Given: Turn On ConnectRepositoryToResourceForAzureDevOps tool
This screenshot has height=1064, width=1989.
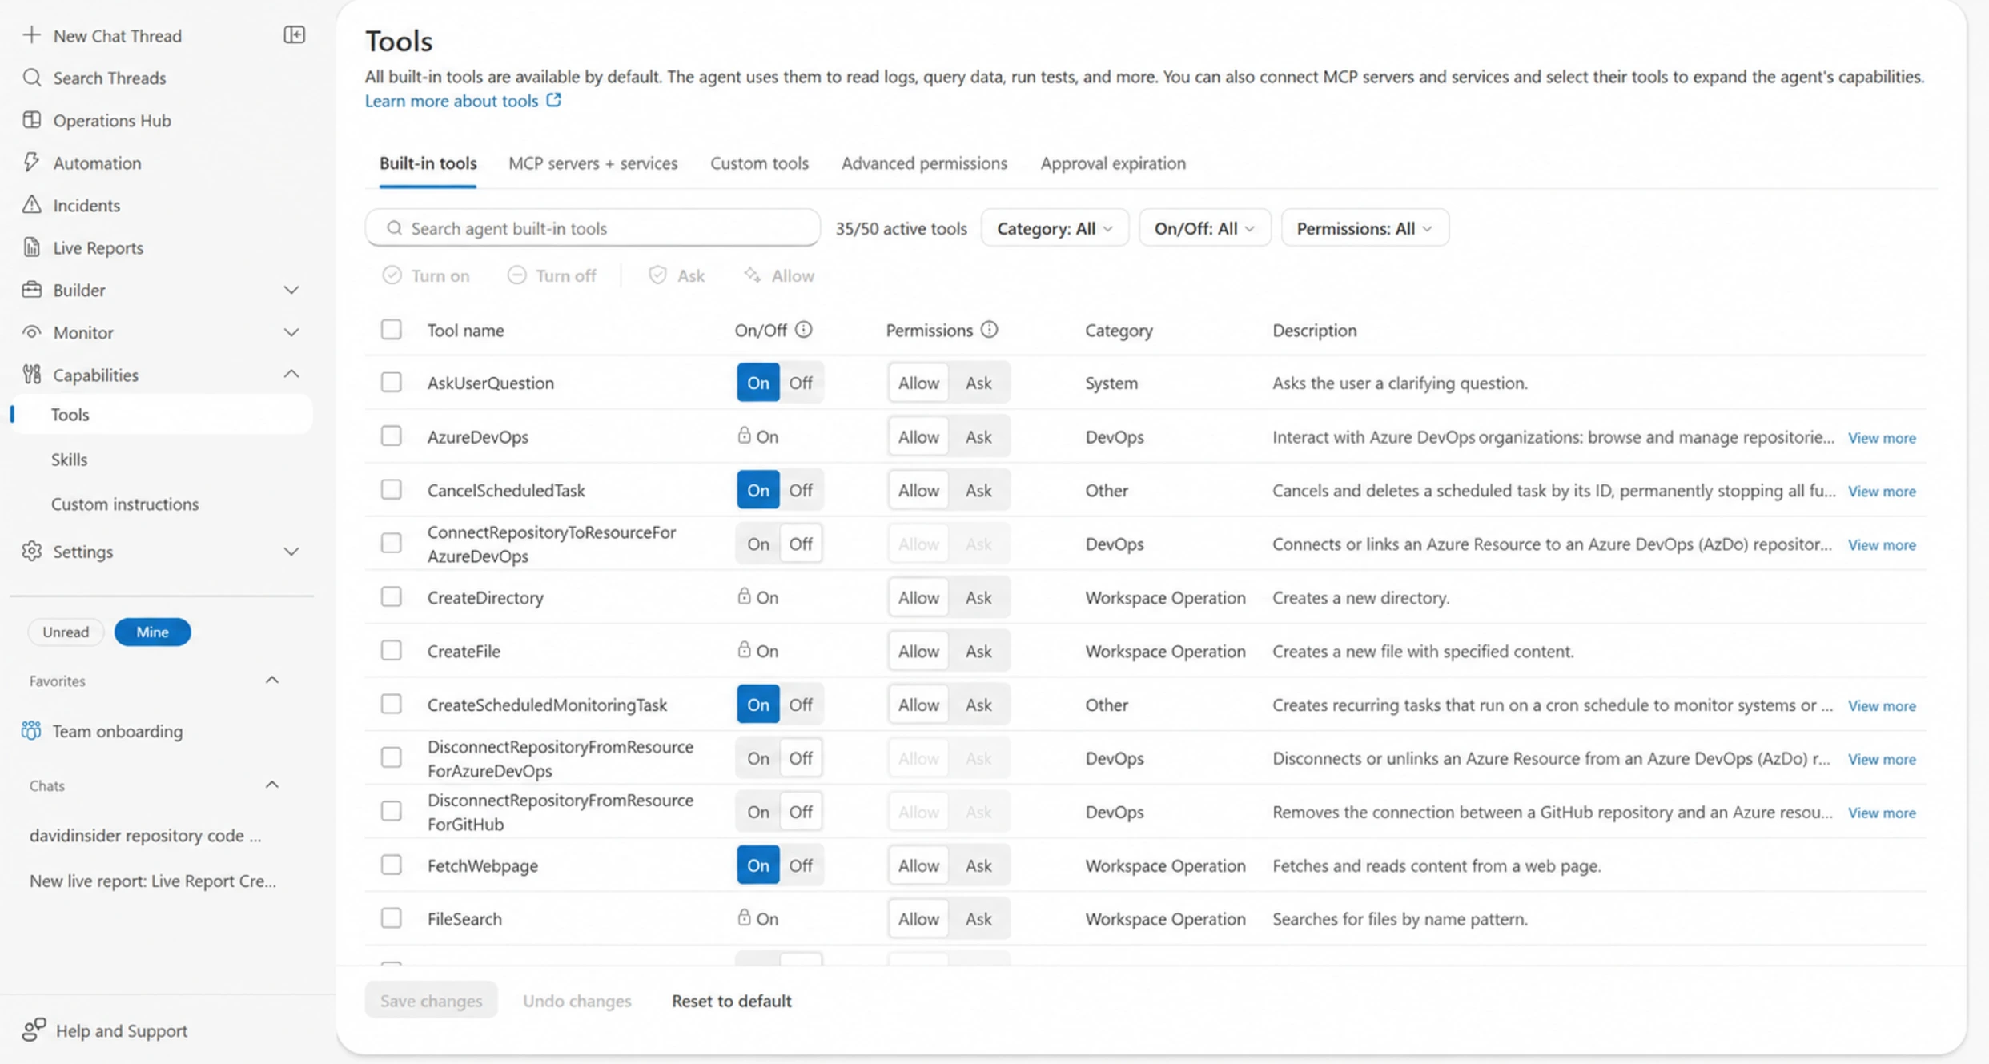Looking at the screenshot, I should tap(758, 544).
